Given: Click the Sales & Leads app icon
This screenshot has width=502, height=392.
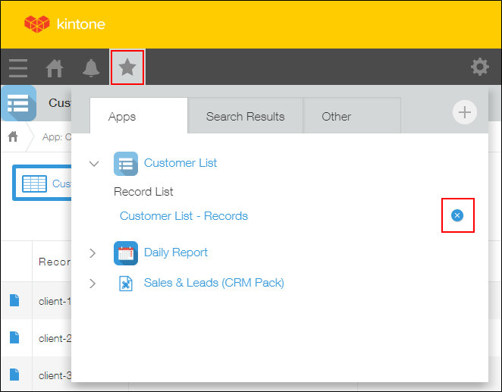Looking at the screenshot, I should (126, 283).
